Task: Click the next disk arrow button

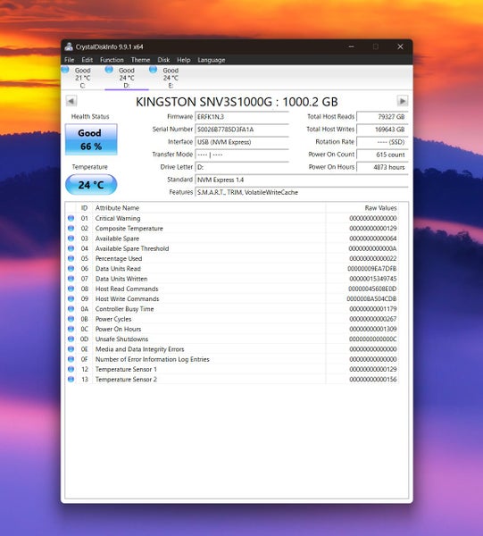Action: pyautogui.click(x=403, y=101)
